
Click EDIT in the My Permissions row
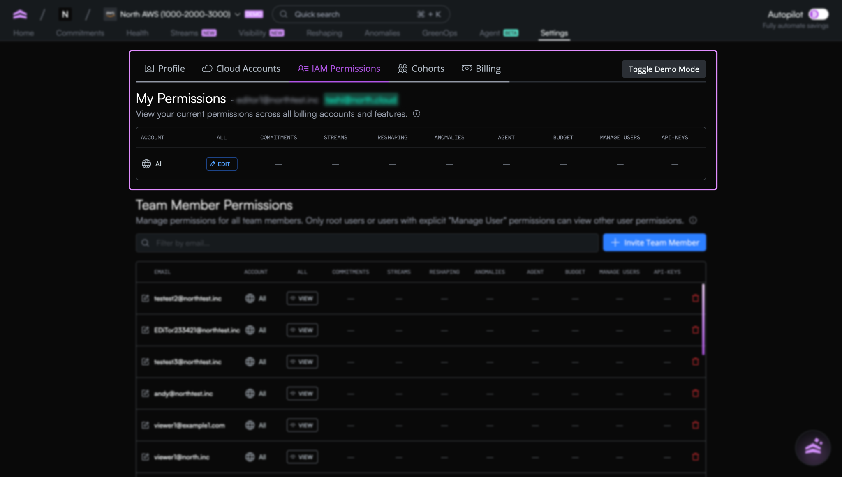click(x=222, y=164)
